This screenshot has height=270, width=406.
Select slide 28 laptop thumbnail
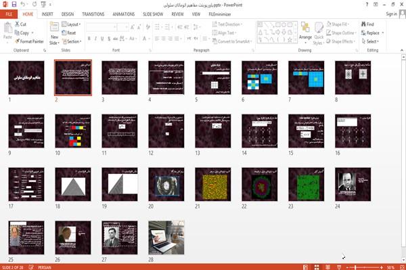pos(166,238)
